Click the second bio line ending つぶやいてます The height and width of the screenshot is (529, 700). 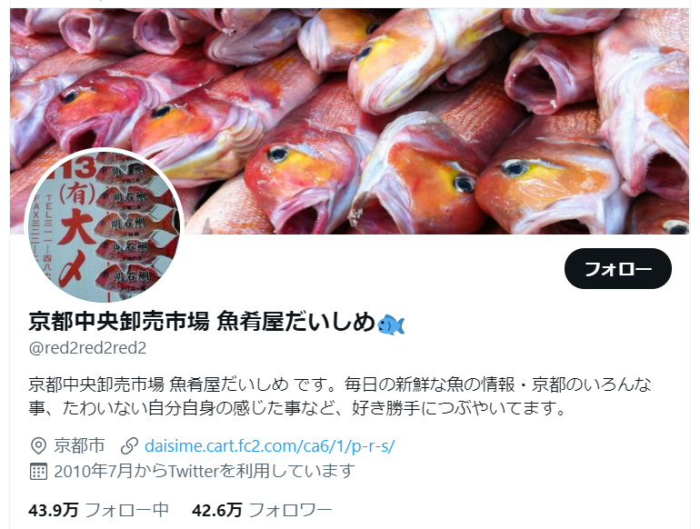298,408
